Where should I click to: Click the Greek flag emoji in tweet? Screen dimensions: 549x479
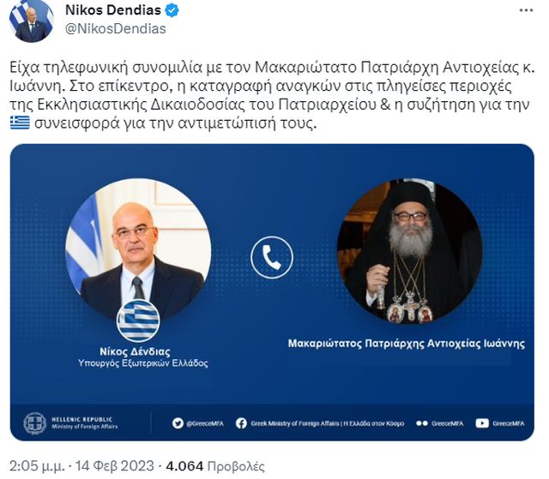coord(20,123)
